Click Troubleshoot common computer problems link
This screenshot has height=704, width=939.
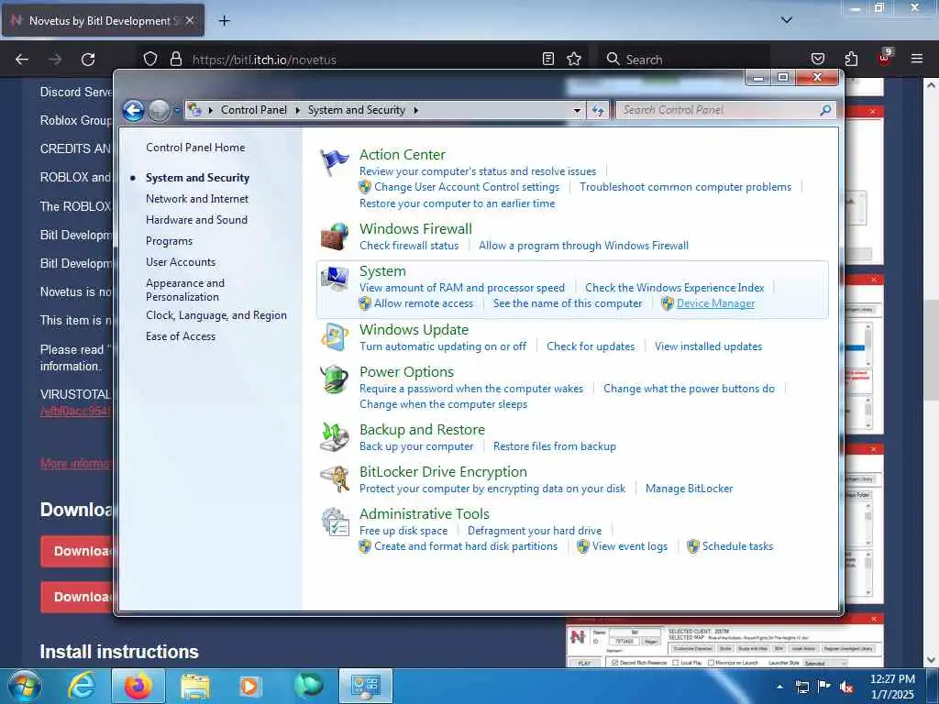click(x=686, y=187)
